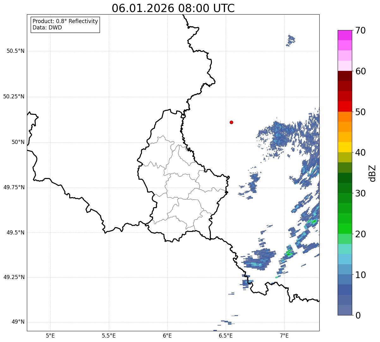This screenshot has height=342, width=380.
Task: Click the colorbar tick label "20"
Action: 360,234
